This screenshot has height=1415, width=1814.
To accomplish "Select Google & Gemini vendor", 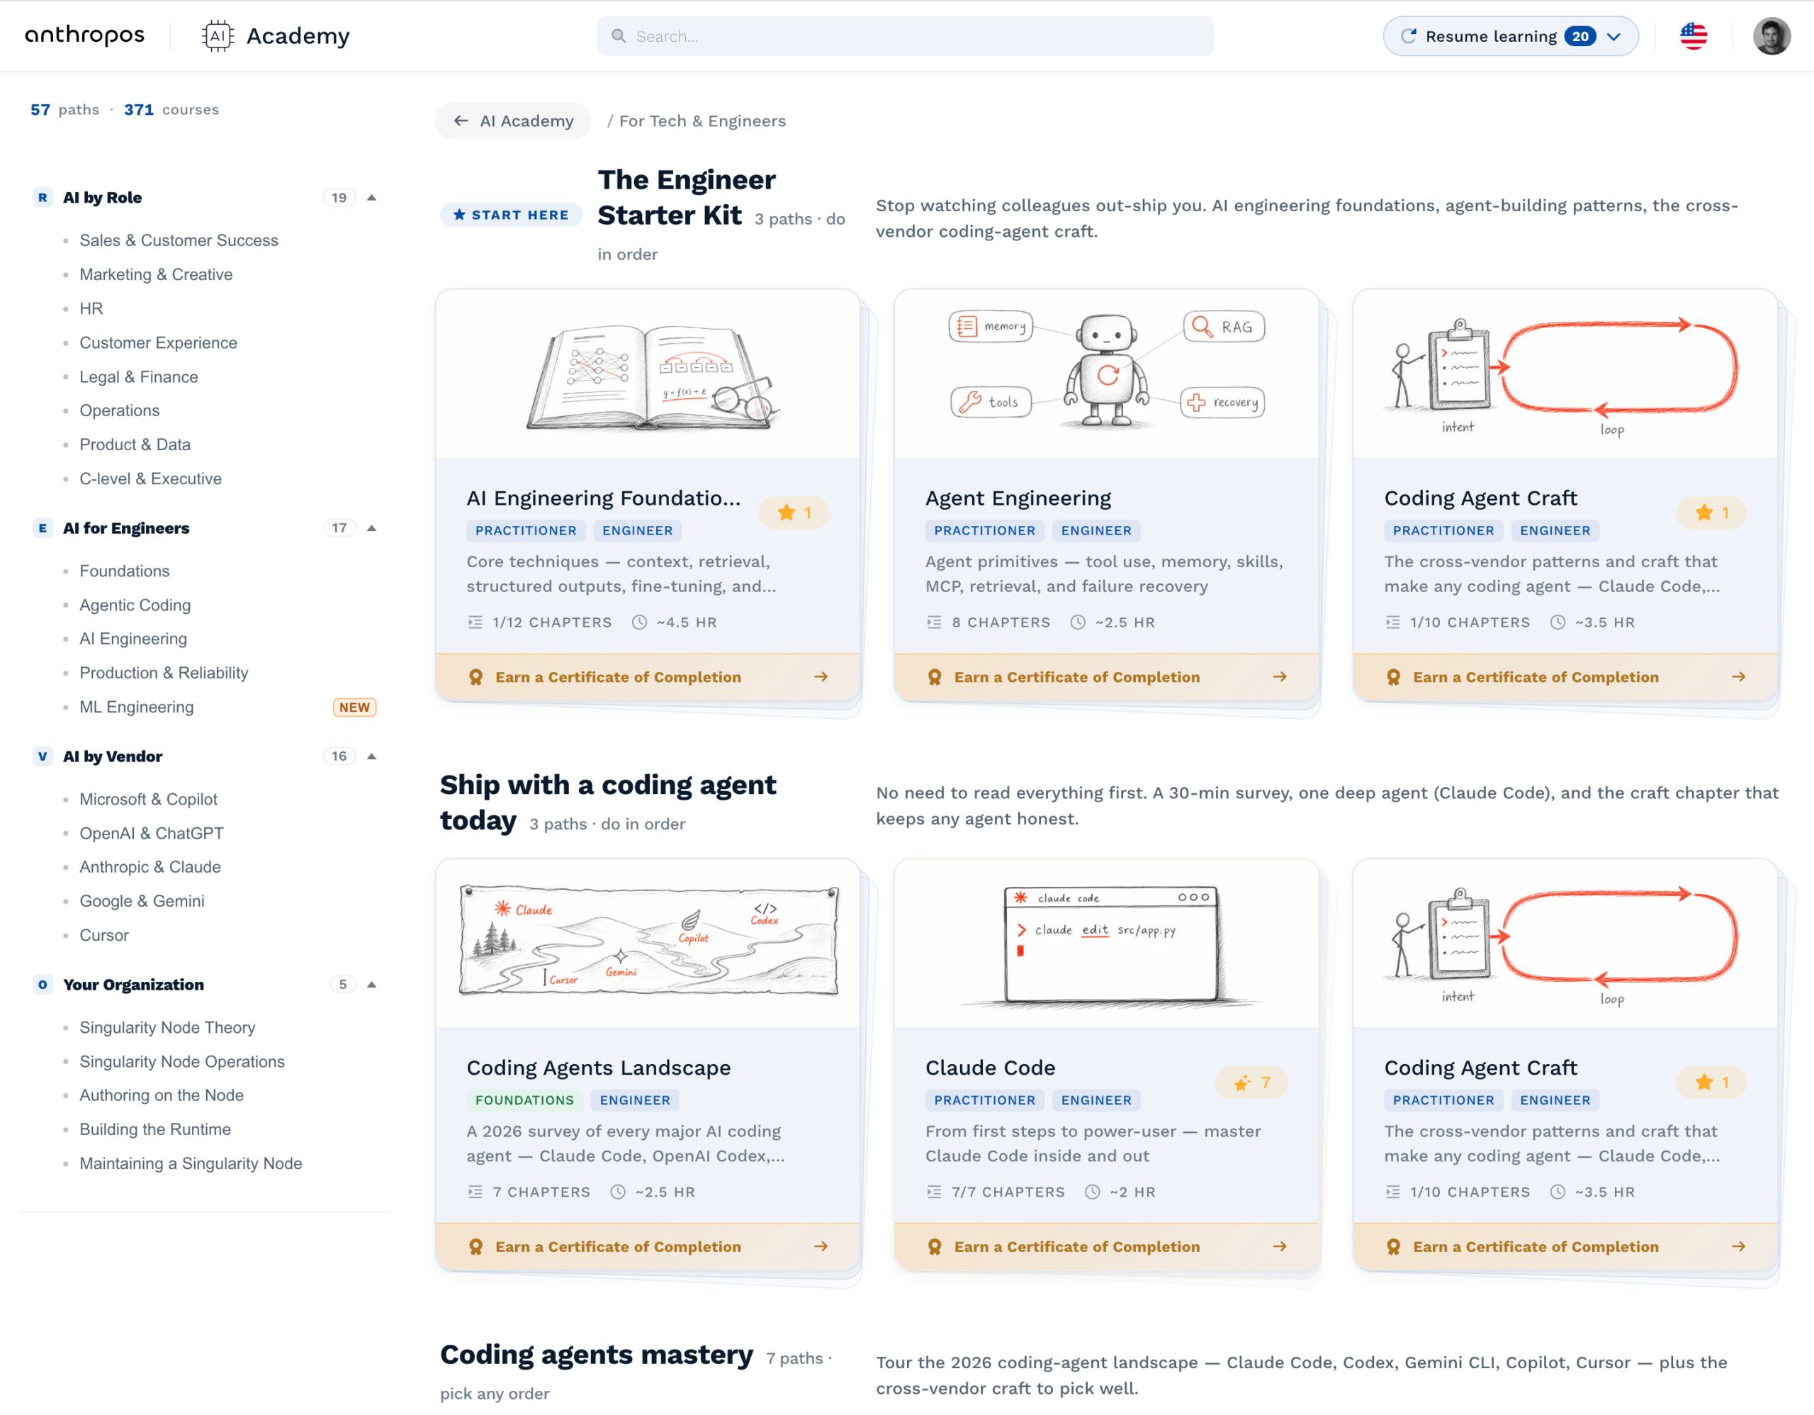I will (x=142, y=901).
